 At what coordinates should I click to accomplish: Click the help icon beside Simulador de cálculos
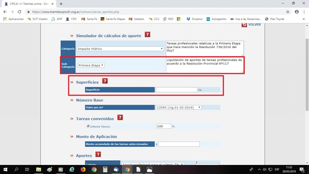pos(147,35)
